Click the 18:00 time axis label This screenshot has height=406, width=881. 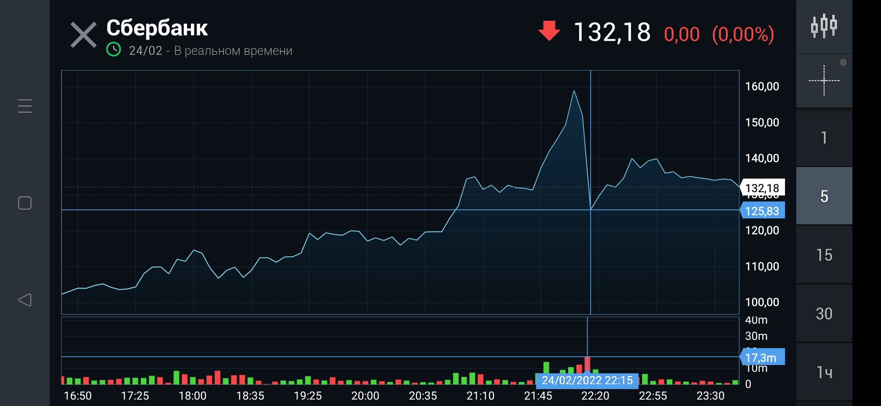(193, 396)
